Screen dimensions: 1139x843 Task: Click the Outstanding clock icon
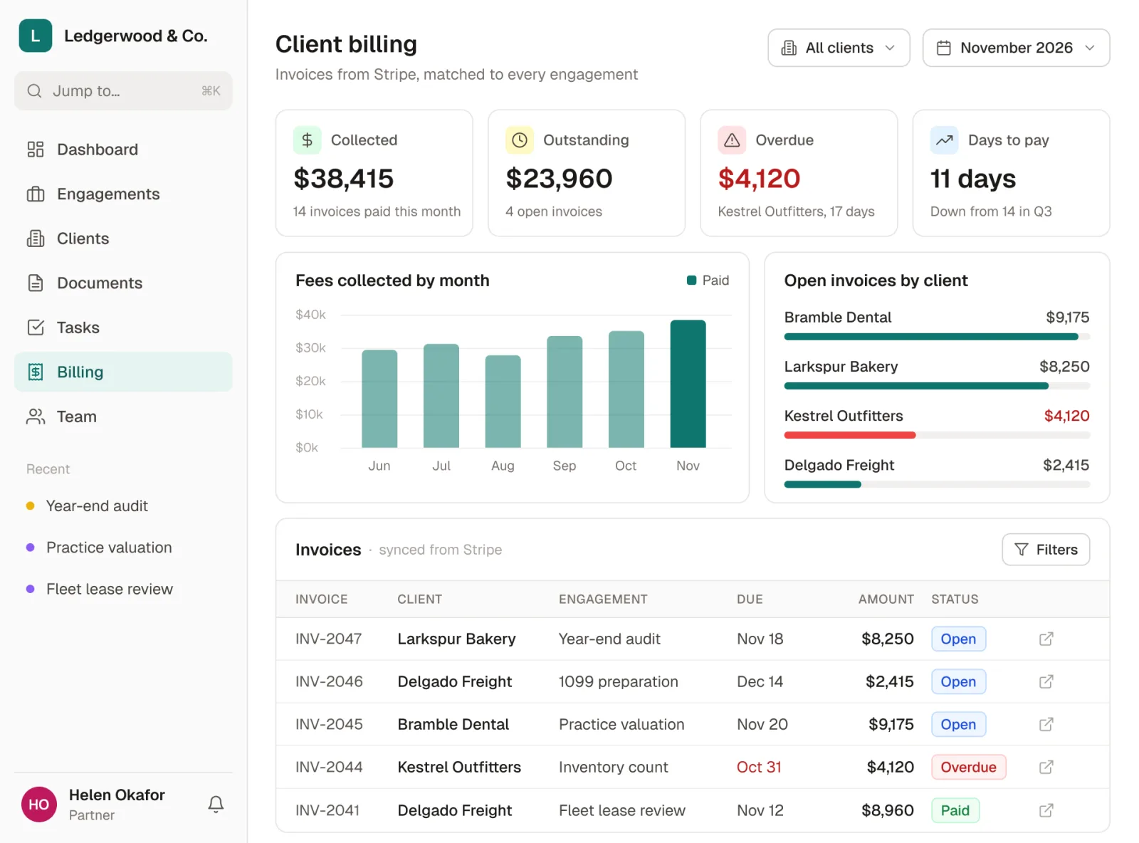pos(520,140)
